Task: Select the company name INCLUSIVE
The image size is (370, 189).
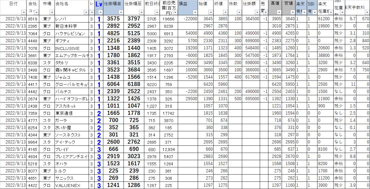Action: pyautogui.click(x=68, y=48)
